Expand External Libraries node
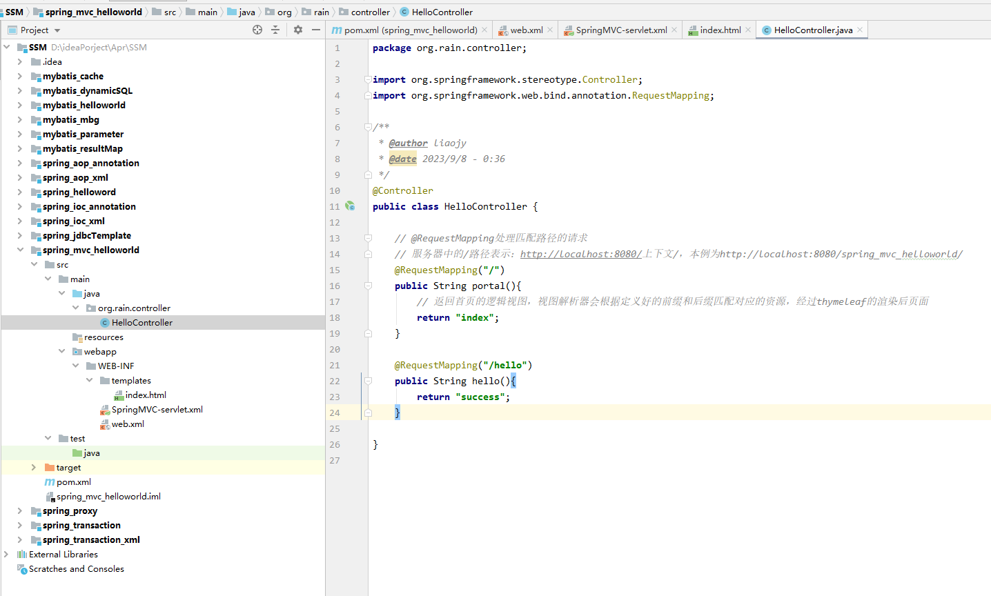This screenshot has width=991, height=596. (7, 554)
